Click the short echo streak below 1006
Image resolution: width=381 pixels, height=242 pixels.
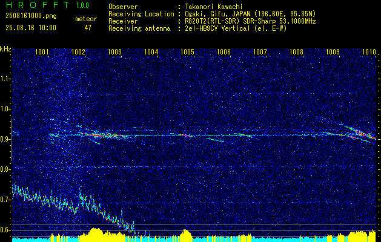pos(215,140)
